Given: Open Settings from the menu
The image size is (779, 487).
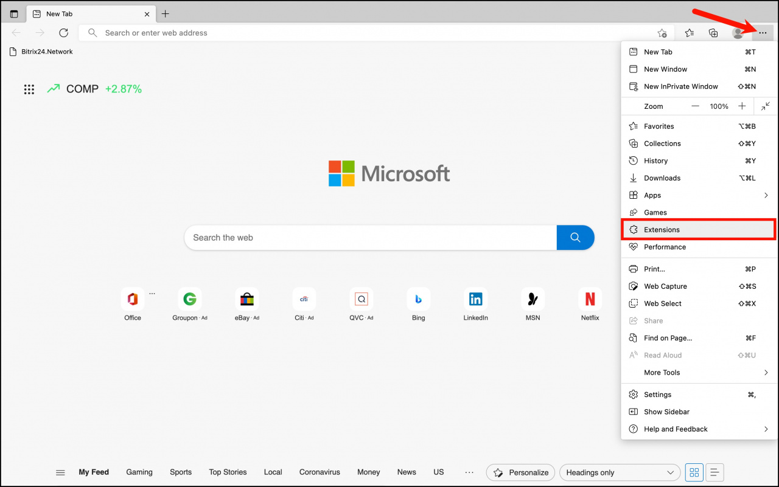Looking at the screenshot, I should click(699, 395).
